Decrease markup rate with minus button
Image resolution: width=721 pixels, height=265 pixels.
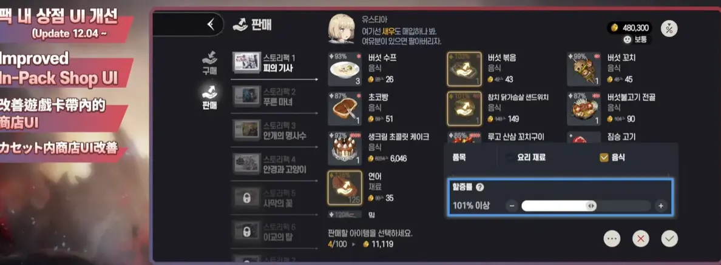(512, 206)
